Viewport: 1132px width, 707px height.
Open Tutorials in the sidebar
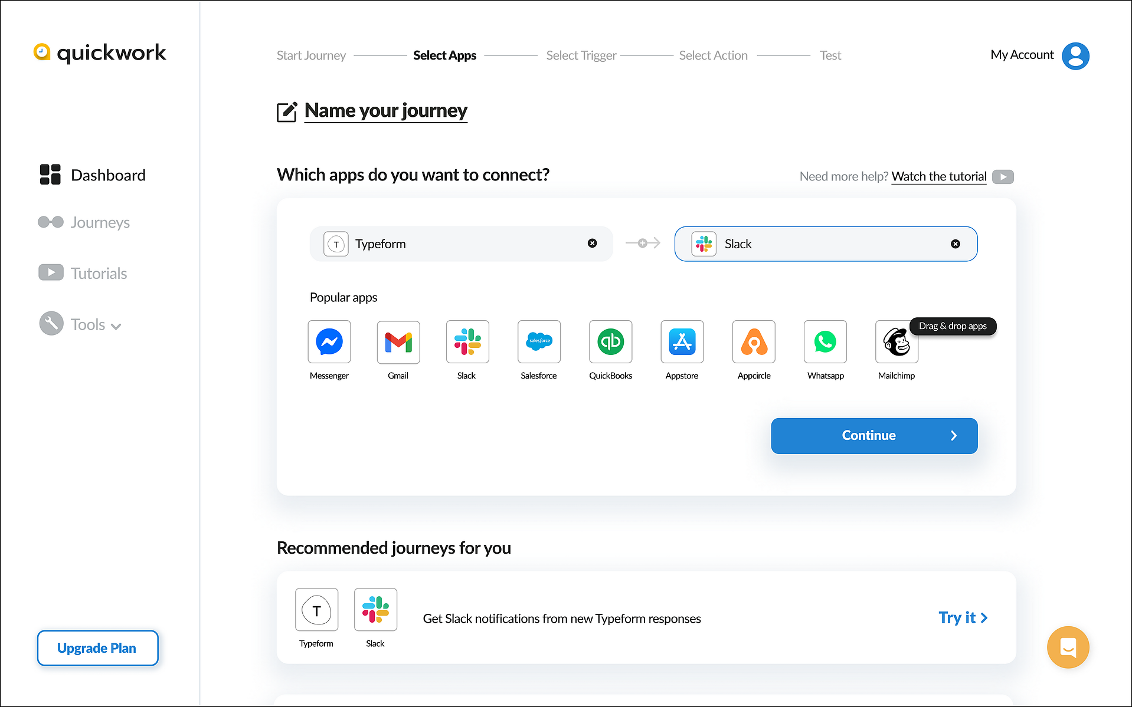[x=83, y=273]
